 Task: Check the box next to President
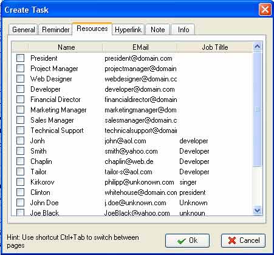[x=20, y=58]
